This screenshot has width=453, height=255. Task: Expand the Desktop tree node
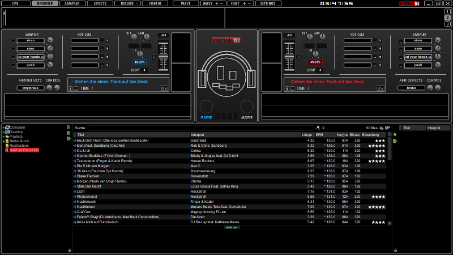point(4,132)
